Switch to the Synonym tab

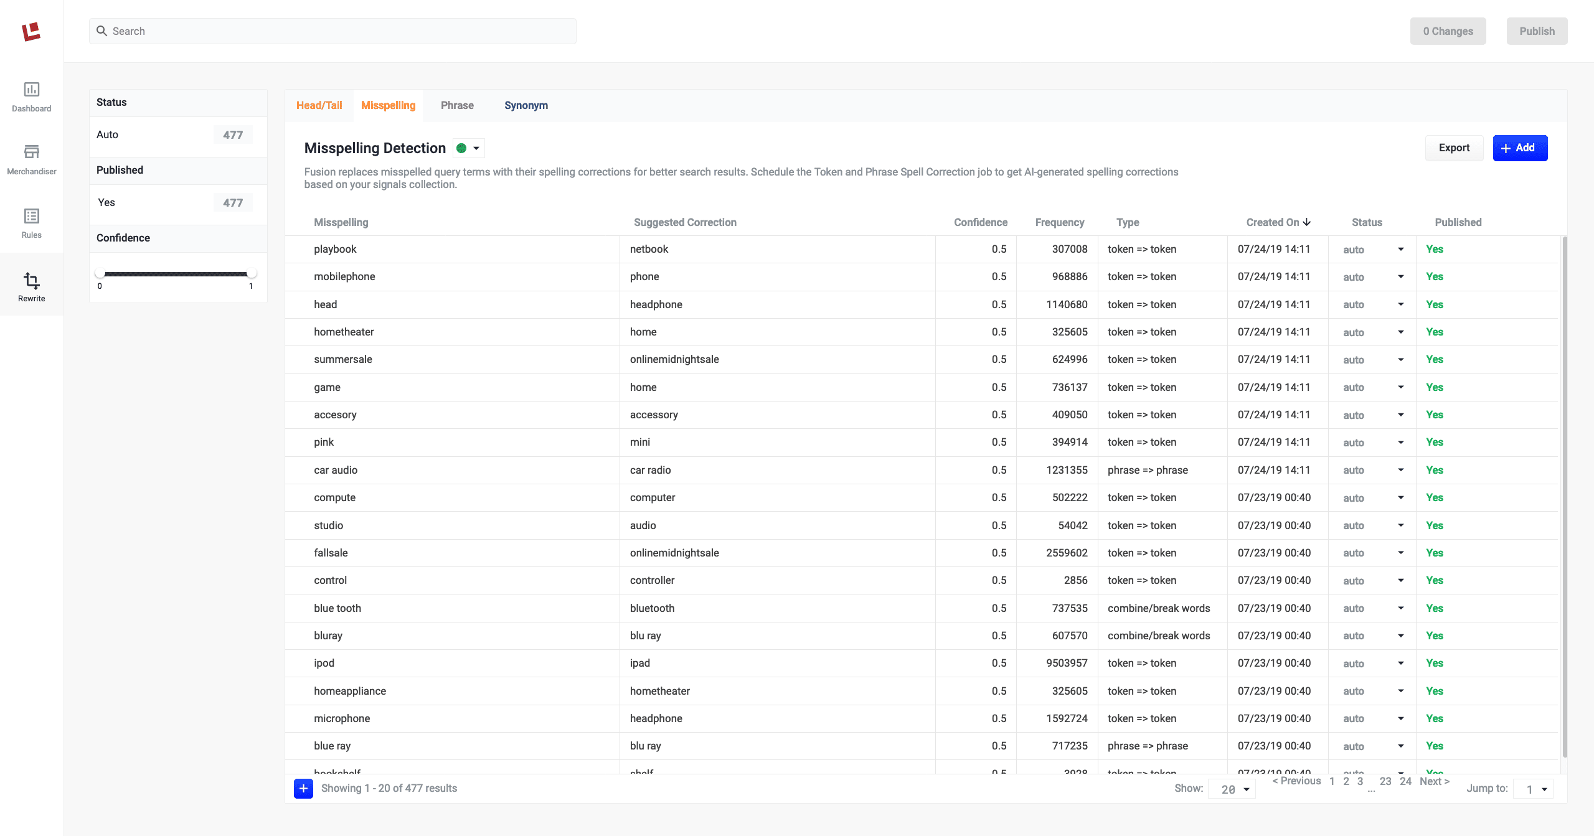pos(526,105)
